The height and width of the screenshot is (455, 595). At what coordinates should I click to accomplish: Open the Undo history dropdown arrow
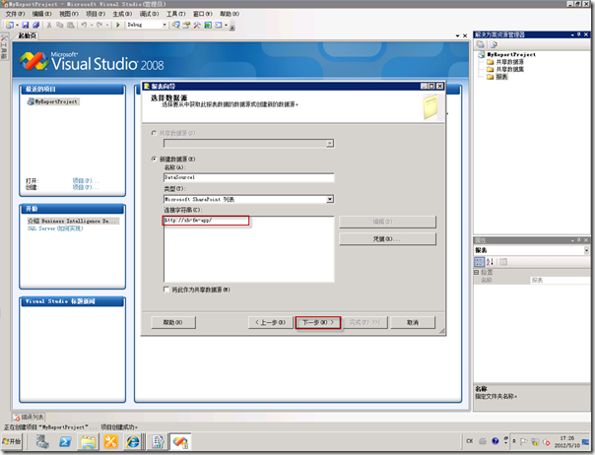91,26
